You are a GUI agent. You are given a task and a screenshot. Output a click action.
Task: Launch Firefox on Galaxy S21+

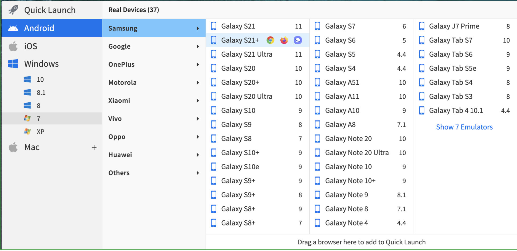point(284,40)
